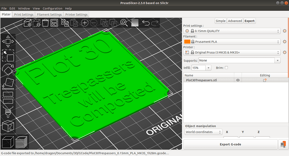The width and height of the screenshot is (289, 156).
Task: Select the Place on face tool
Action: (8, 84)
